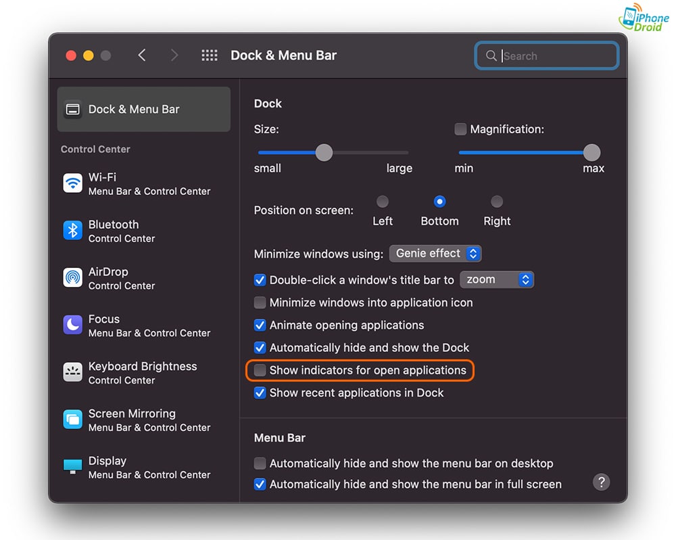Click the back navigation arrow
676x540 pixels.
pyautogui.click(x=142, y=55)
